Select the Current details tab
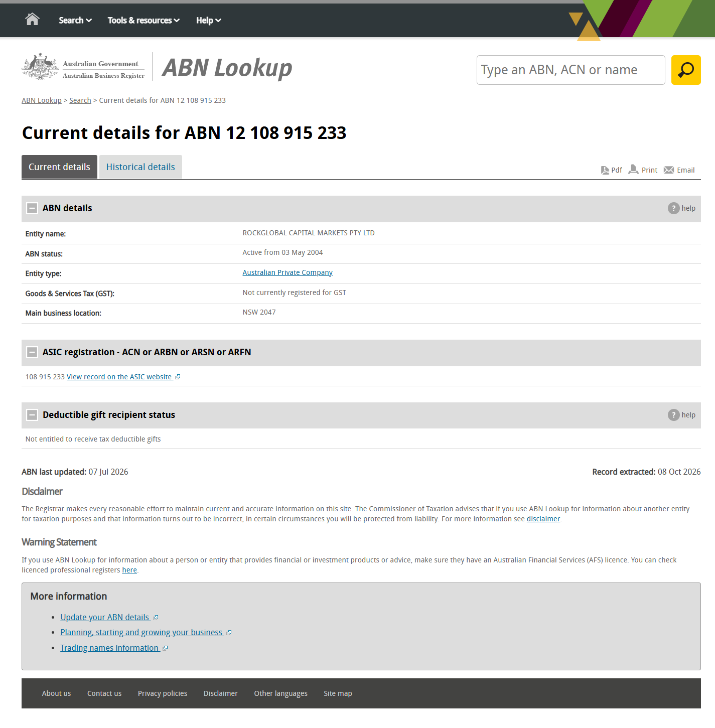Screen dimensions: 715x728 coord(59,167)
